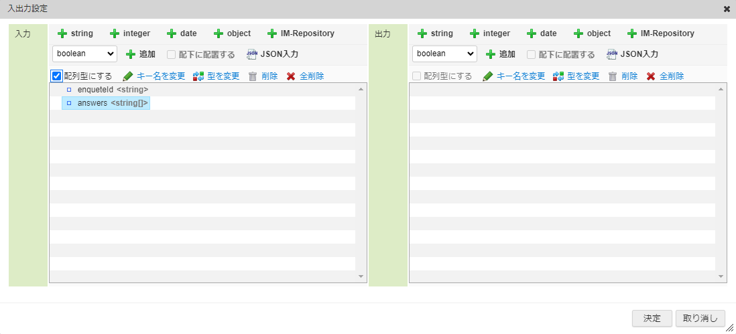Uncheck input 配列型にする checkbox
This screenshot has width=736, height=334.
(57, 76)
